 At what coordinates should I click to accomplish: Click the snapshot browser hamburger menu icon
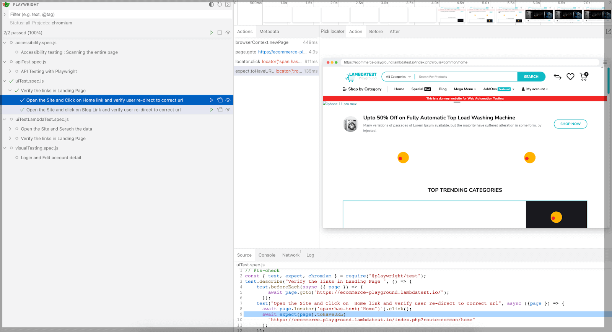point(605,62)
